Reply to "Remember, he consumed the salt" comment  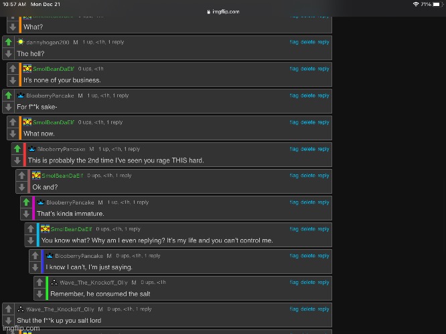(323, 283)
